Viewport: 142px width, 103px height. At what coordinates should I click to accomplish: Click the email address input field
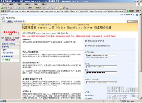101,55
